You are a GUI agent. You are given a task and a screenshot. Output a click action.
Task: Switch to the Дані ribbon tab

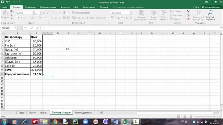pos(76,7)
